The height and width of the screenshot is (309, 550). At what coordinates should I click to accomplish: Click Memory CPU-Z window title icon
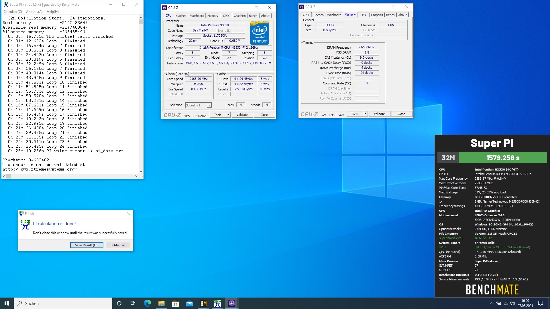tap(302, 7)
